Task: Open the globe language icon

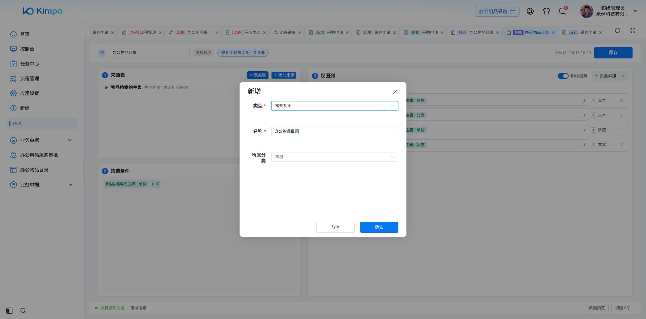Action: [530, 11]
